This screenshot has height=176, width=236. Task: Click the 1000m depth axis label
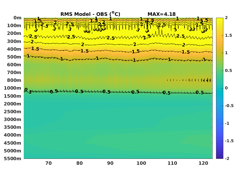tap(13, 88)
